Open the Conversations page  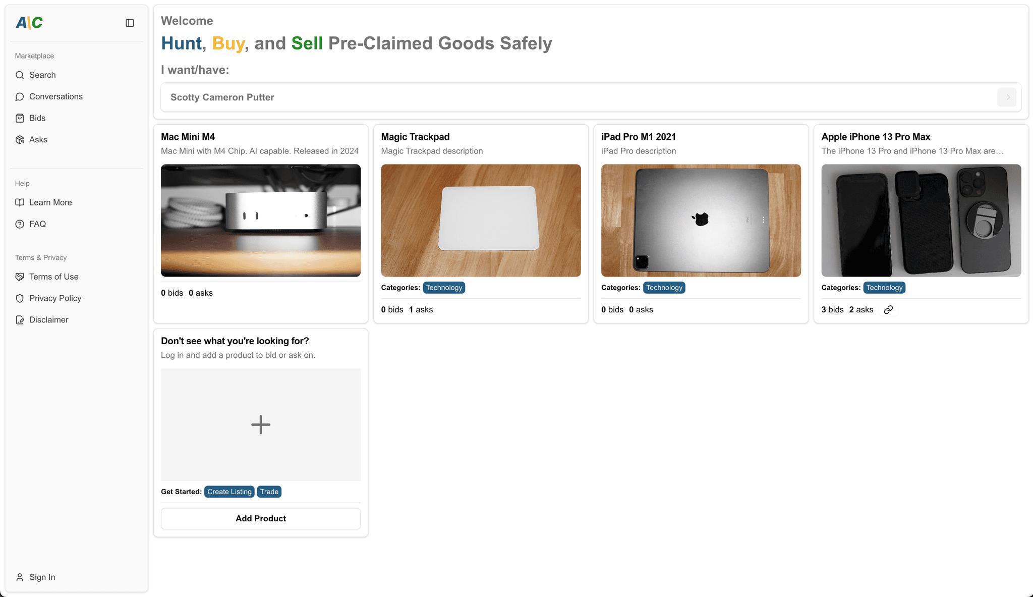point(55,96)
